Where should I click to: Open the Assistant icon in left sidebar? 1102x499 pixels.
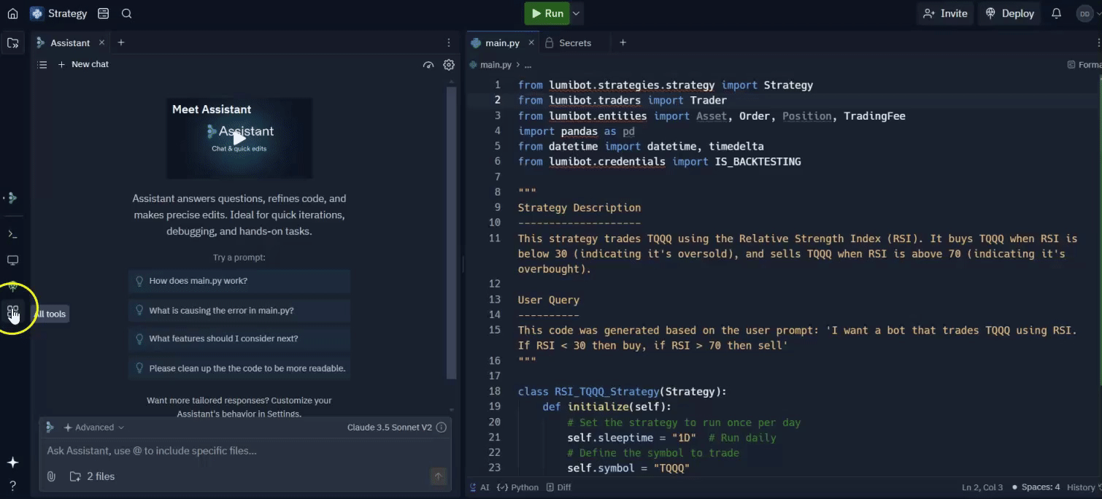tap(12, 198)
